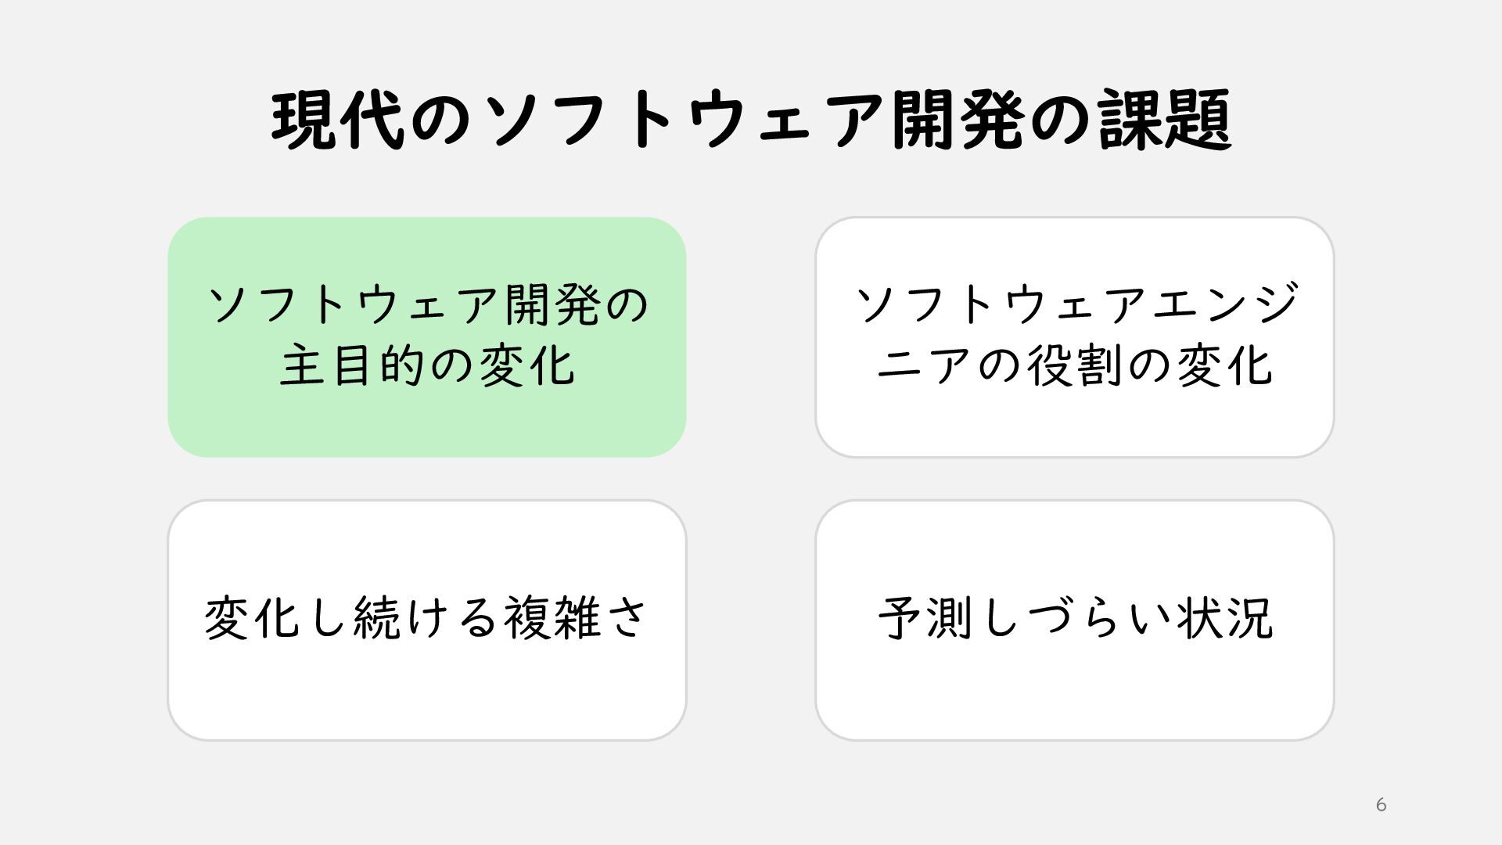Click the 主目的の変化 text line

click(427, 365)
